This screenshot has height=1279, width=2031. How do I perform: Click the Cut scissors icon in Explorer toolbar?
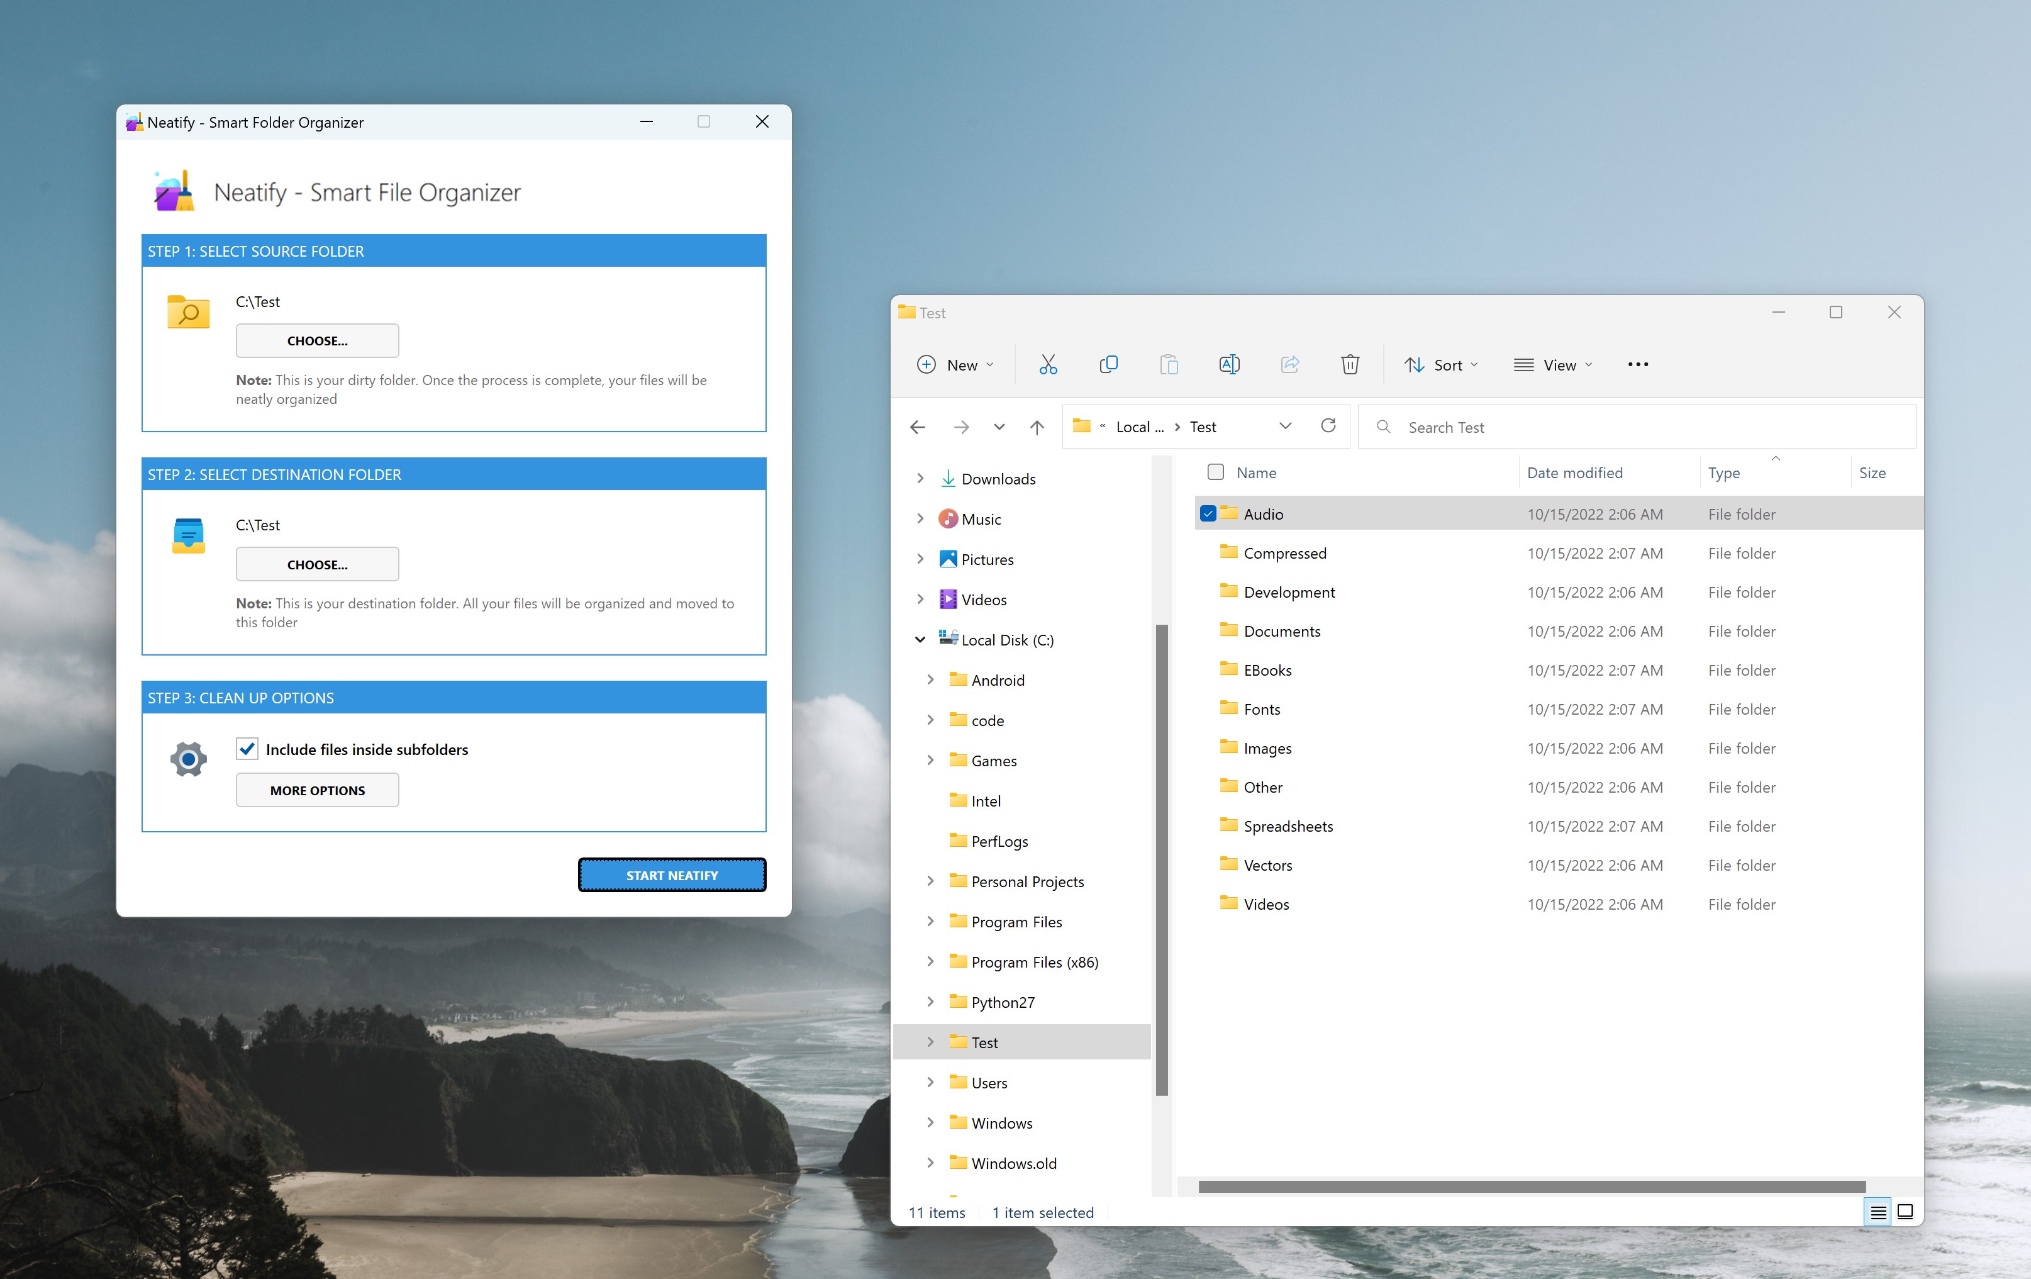(x=1047, y=364)
